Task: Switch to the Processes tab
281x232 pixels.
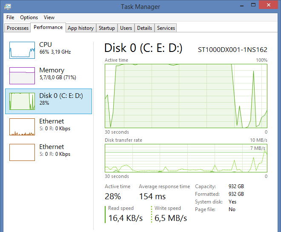Action: click(18, 28)
